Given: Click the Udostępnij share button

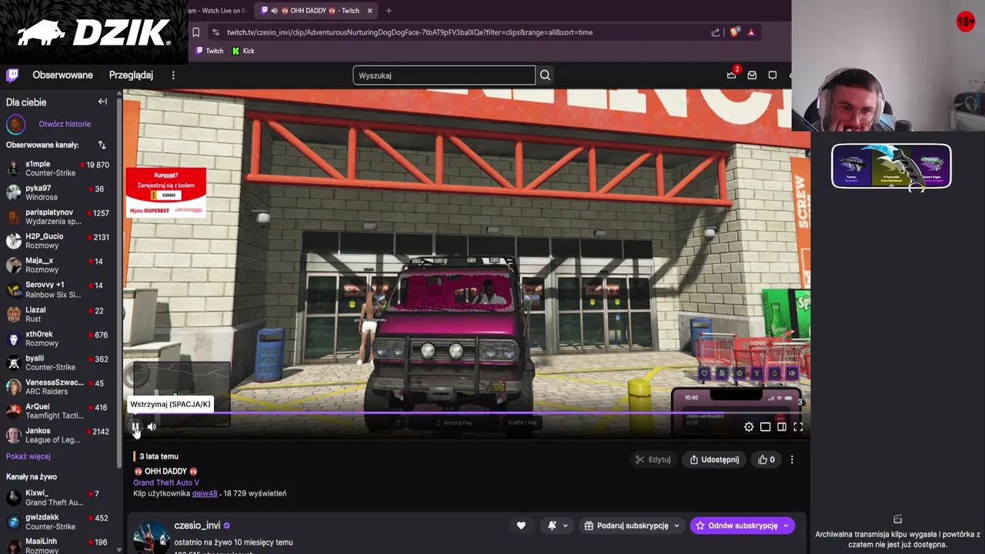Looking at the screenshot, I should pyautogui.click(x=714, y=459).
